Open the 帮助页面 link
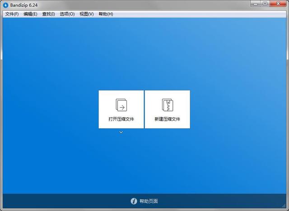The width and height of the screenshot is (289, 211). [149, 201]
